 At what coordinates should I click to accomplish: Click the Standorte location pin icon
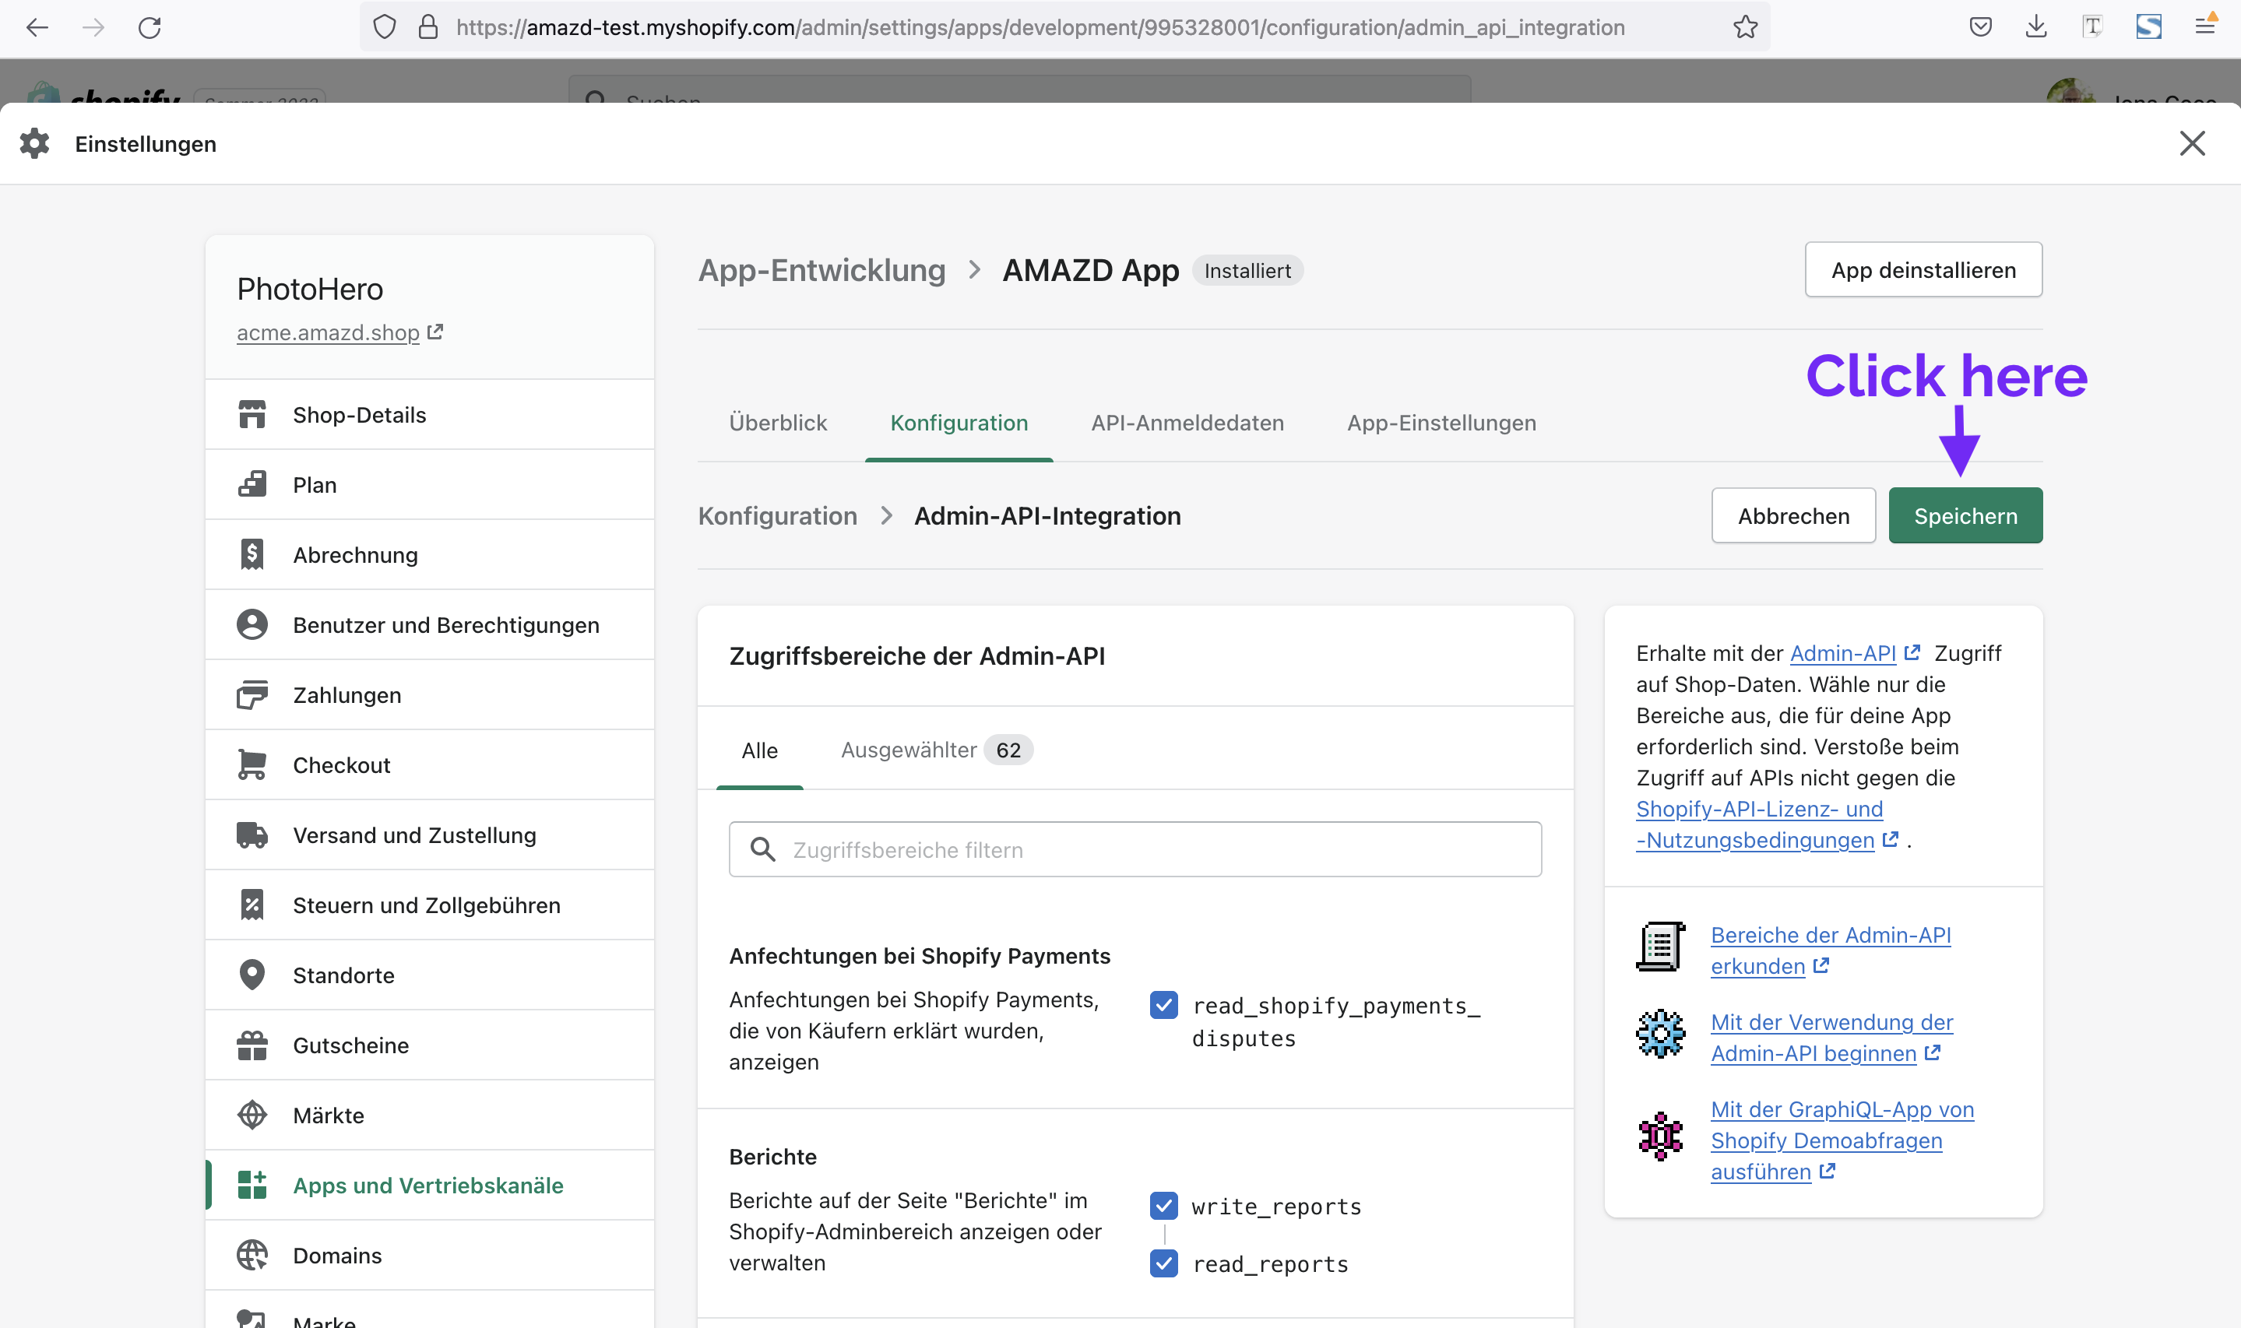click(252, 975)
